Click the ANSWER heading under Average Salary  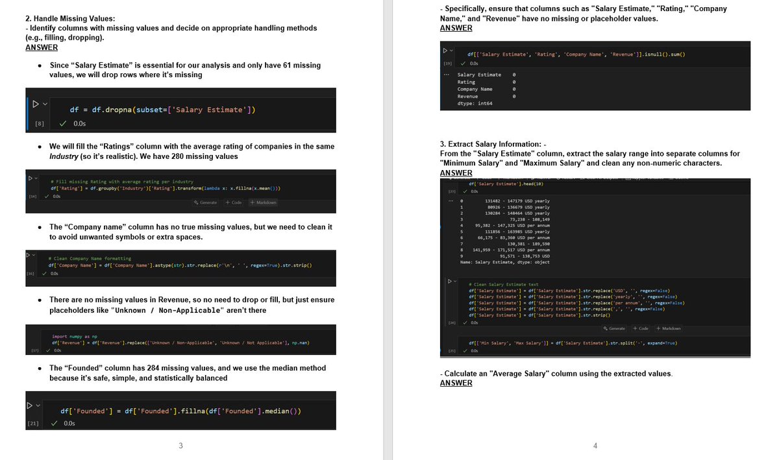(456, 383)
